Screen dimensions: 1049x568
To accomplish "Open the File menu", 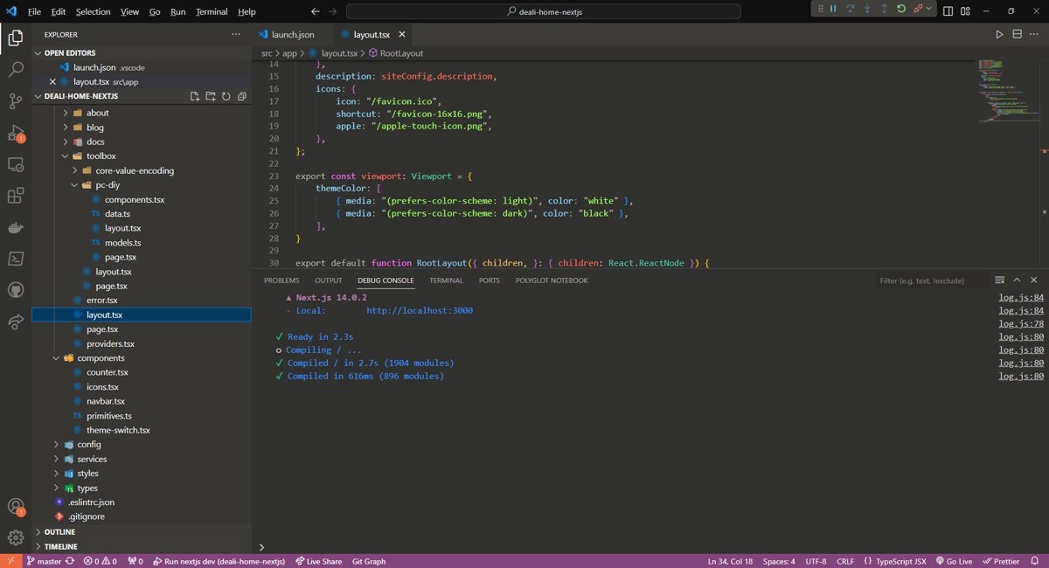I will tap(34, 11).
